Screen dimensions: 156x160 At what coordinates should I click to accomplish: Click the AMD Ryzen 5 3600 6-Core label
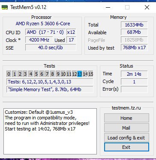[x=43, y=24]
